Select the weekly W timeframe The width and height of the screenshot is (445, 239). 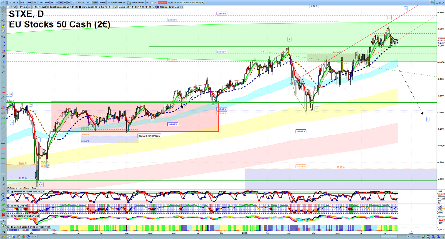click(x=65, y=2)
